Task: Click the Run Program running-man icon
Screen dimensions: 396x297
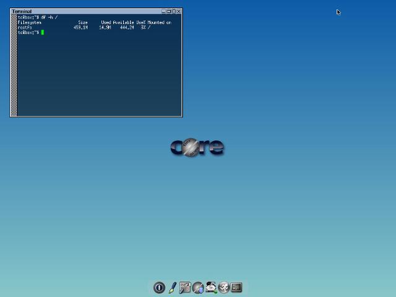Action: click(x=224, y=288)
